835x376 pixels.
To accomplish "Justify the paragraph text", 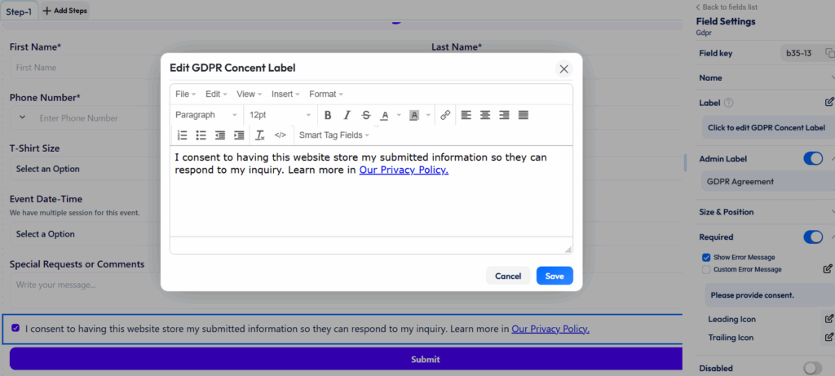I will point(524,115).
